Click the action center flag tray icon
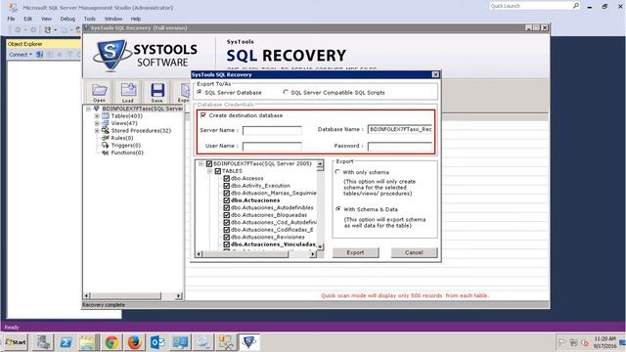Image resolution: width=626 pixels, height=352 pixels. point(562,342)
